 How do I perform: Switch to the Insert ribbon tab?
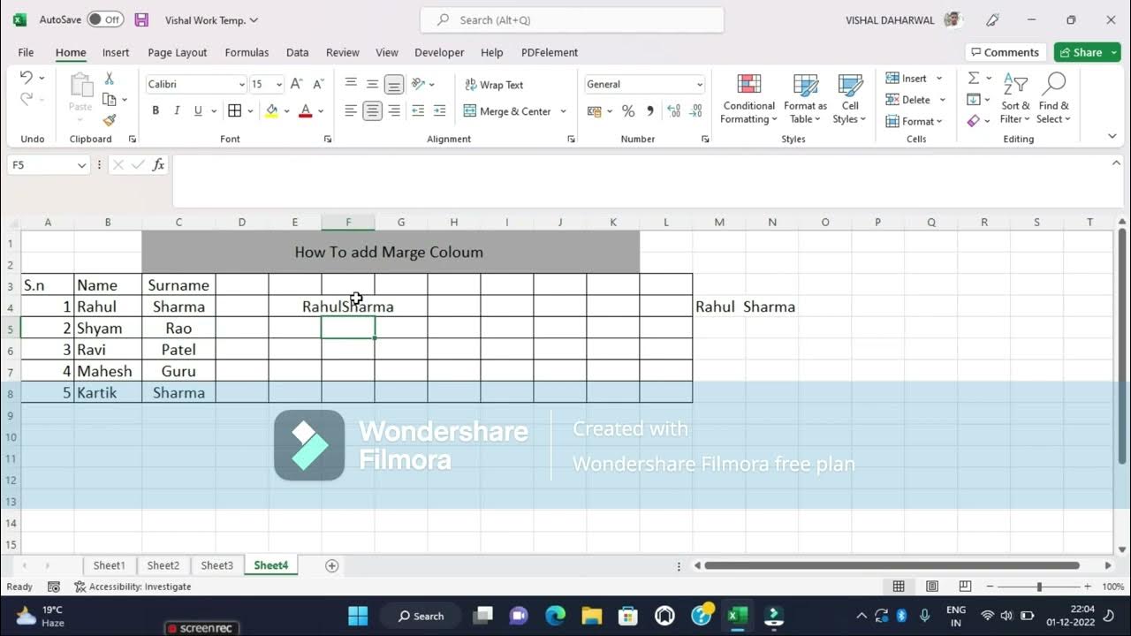point(116,52)
